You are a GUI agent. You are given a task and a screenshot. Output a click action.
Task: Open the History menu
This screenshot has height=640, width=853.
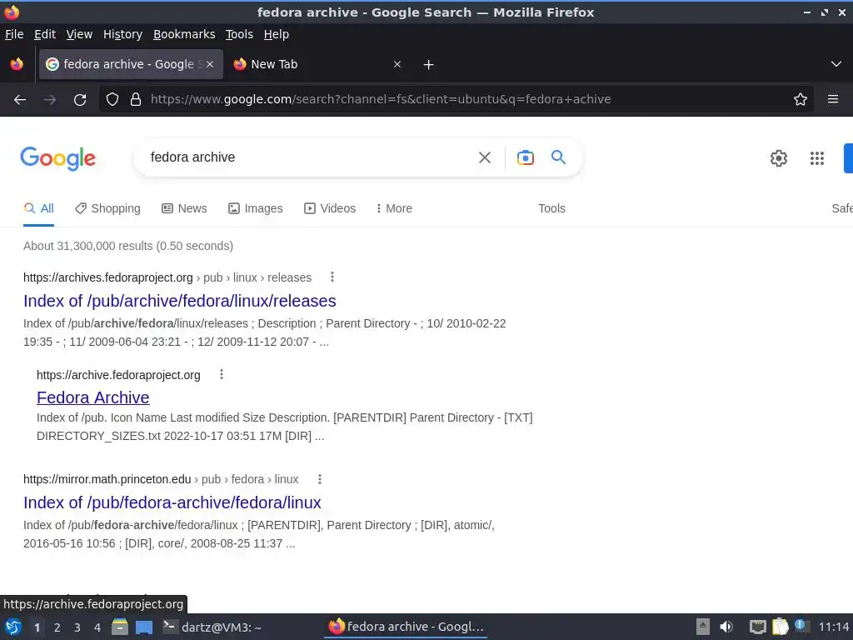click(x=123, y=34)
